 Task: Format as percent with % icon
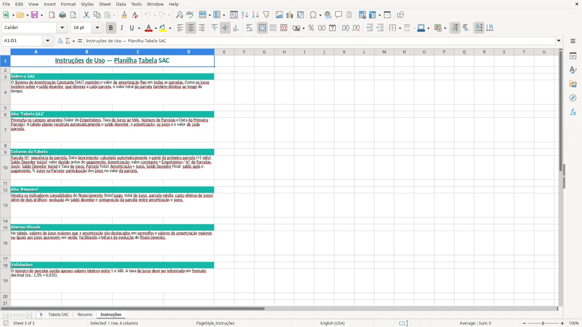click(x=311, y=28)
